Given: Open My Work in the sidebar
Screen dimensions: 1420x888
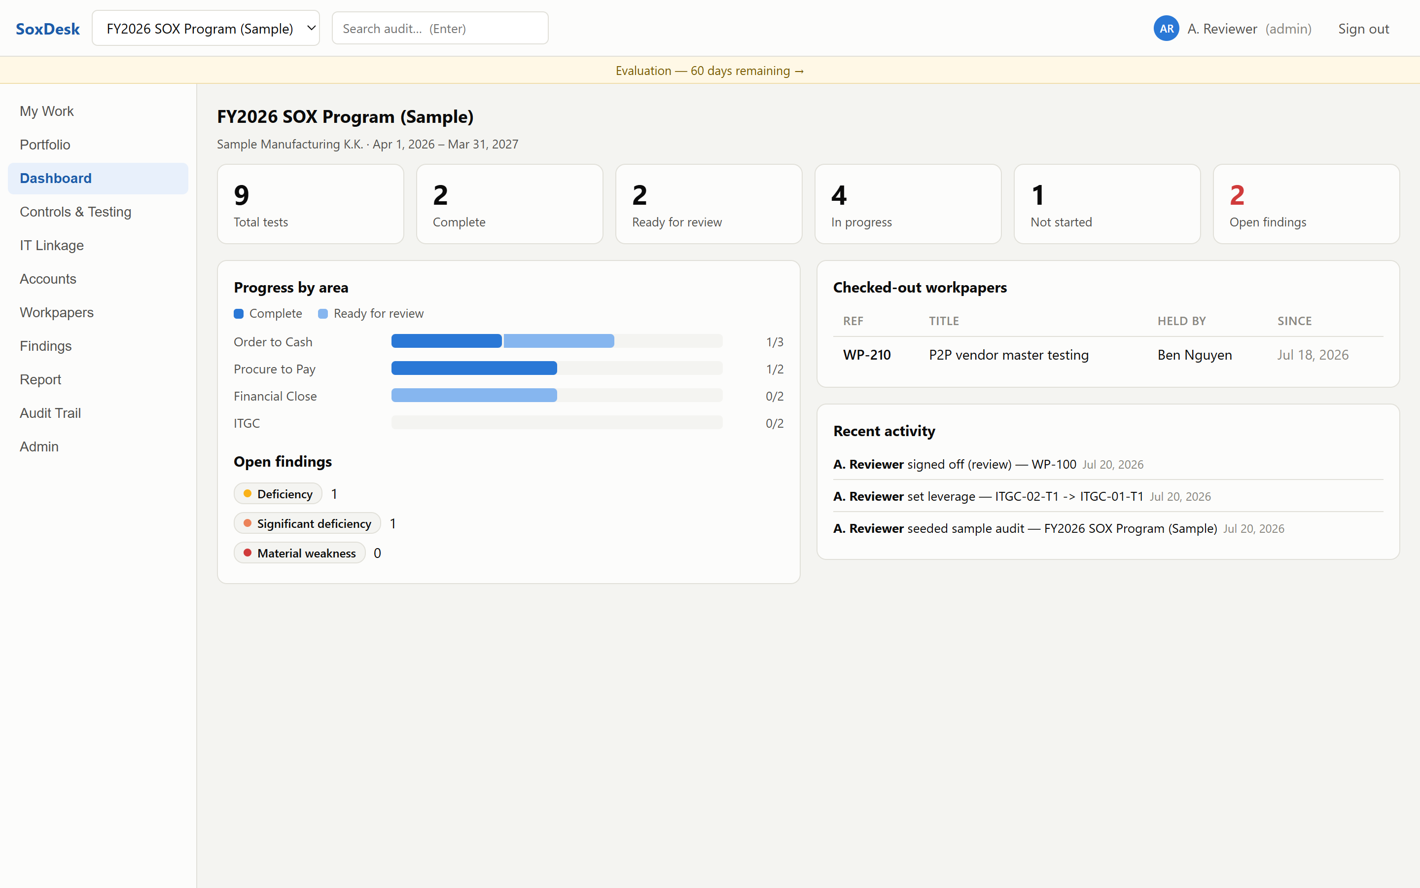Looking at the screenshot, I should 98,111.
